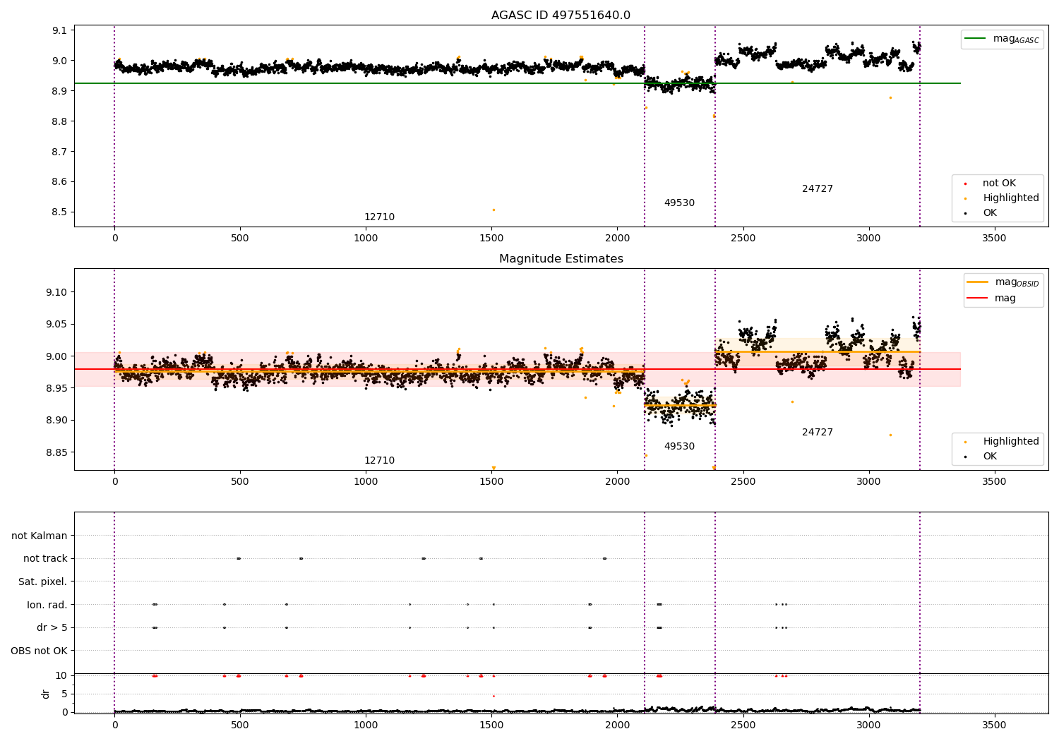Click the red mag horizontal line in middle plot
Viewport: 1059px width, 741px height.
(x=517, y=369)
